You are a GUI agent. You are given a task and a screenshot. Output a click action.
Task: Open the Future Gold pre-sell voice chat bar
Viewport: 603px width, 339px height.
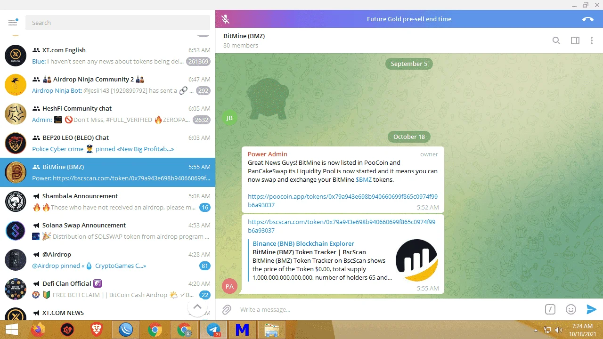point(409,19)
